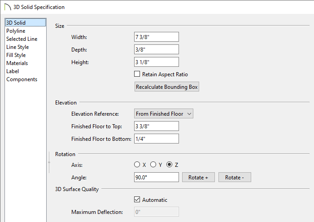Open the Polyline panel

pos(16,31)
